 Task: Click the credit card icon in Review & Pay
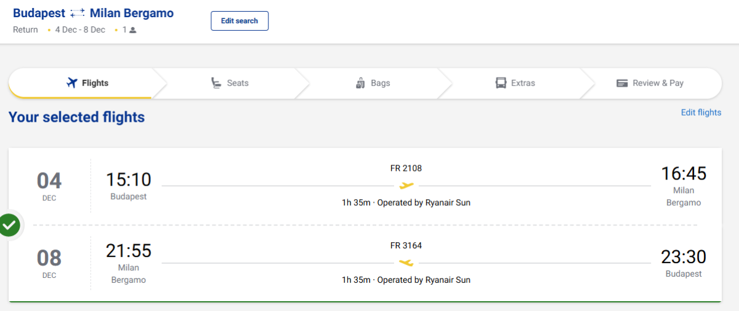click(622, 83)
